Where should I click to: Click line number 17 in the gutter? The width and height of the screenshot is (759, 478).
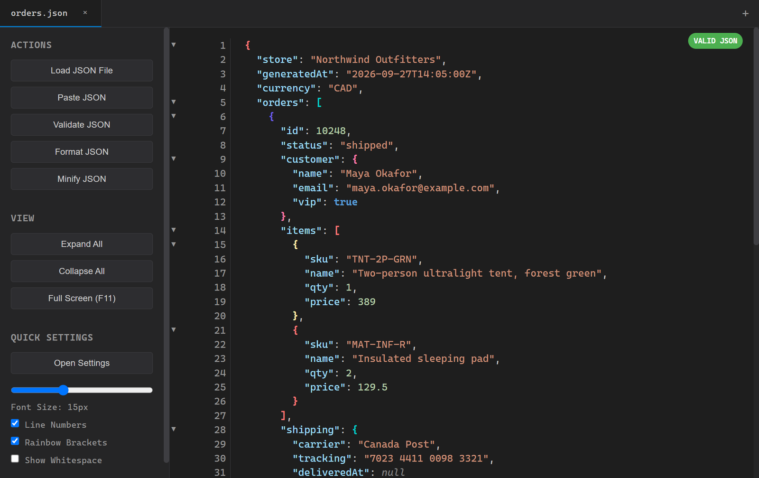[220, 273]
